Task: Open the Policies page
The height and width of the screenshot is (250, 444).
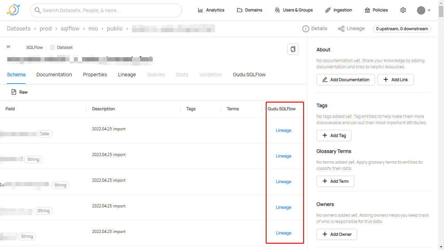Action: (x=376, y=10)
